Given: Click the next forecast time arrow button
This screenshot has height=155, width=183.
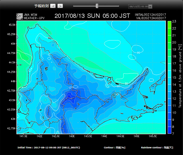Looking at the screenshot, I should (x=60, y=6).
